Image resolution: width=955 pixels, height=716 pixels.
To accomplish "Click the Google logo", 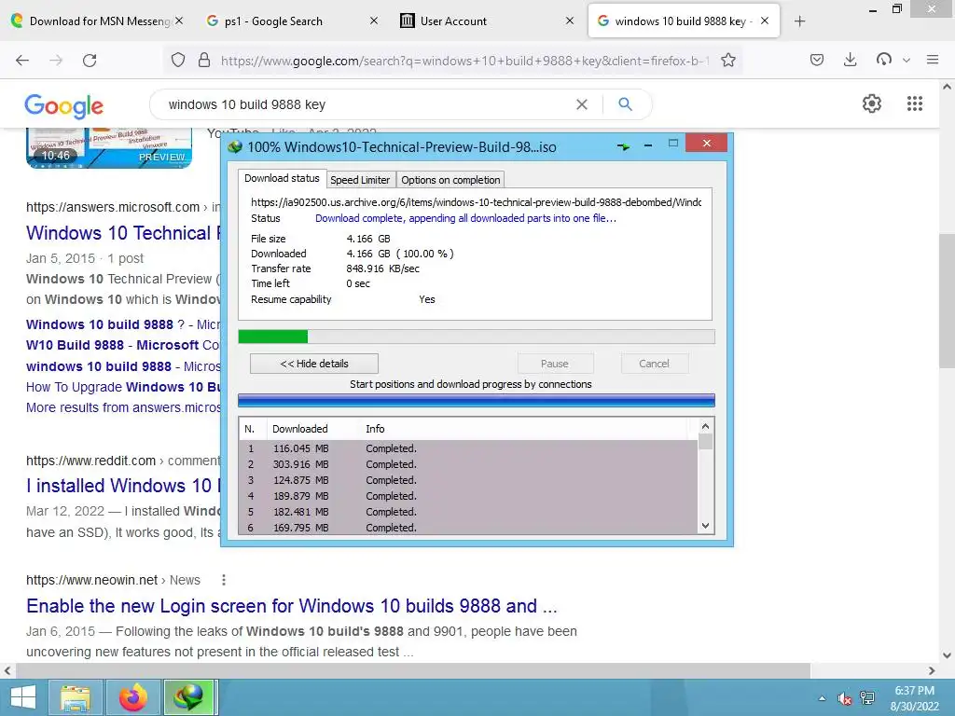I will 64,106.
